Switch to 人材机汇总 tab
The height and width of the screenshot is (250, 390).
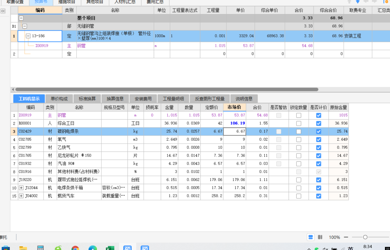point(125,2)
